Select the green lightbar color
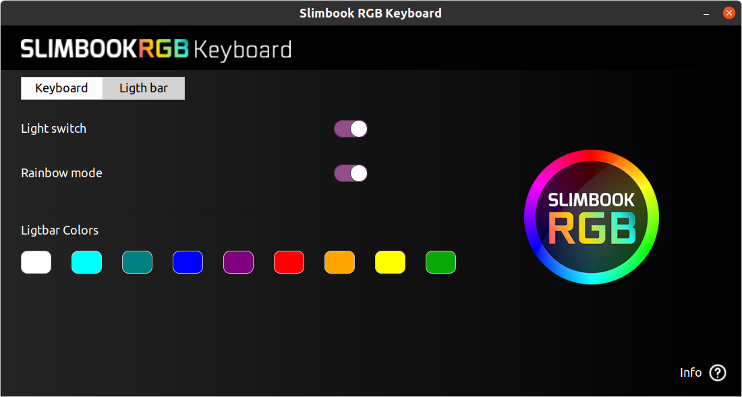Screen dimensions: 742x397 (440, 262)
